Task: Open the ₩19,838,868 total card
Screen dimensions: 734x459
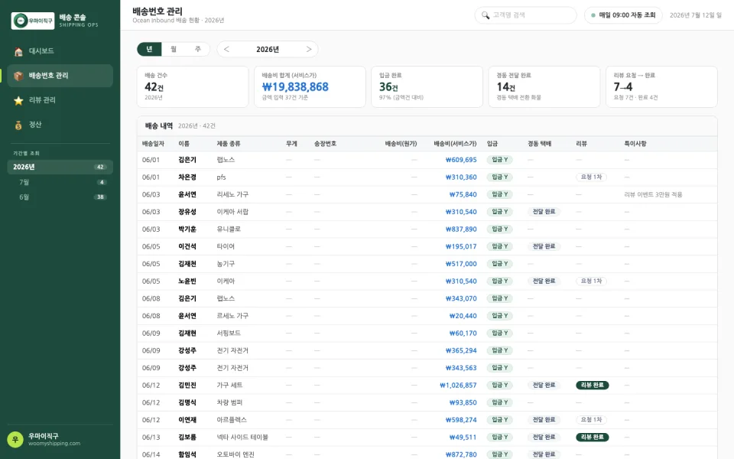Action: [310, 86]
